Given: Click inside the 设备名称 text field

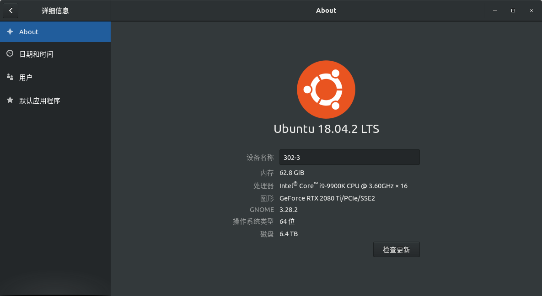Looking at the screenshot, I should tap(349, 157).
